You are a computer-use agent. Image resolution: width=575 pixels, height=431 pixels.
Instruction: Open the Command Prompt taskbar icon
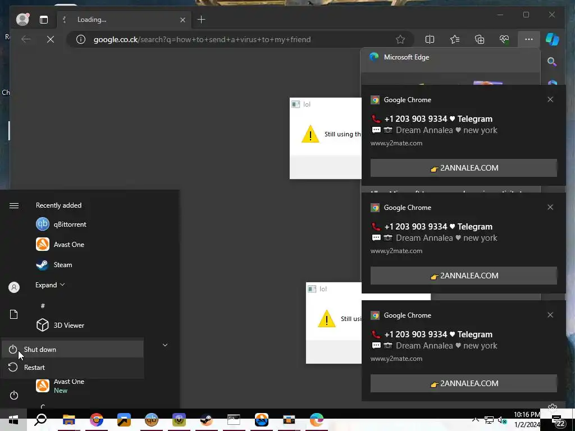coord(234,420)
